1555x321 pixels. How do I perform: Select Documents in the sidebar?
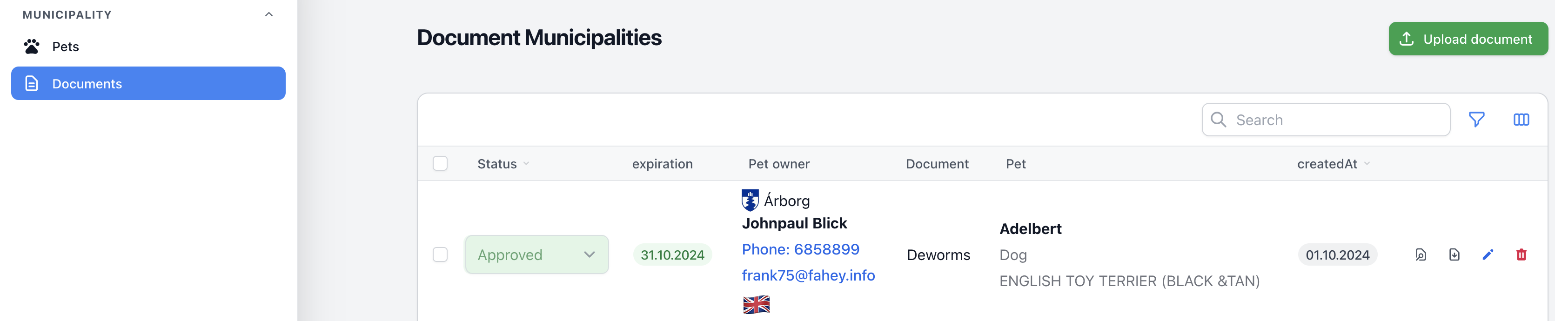point(148,83)
